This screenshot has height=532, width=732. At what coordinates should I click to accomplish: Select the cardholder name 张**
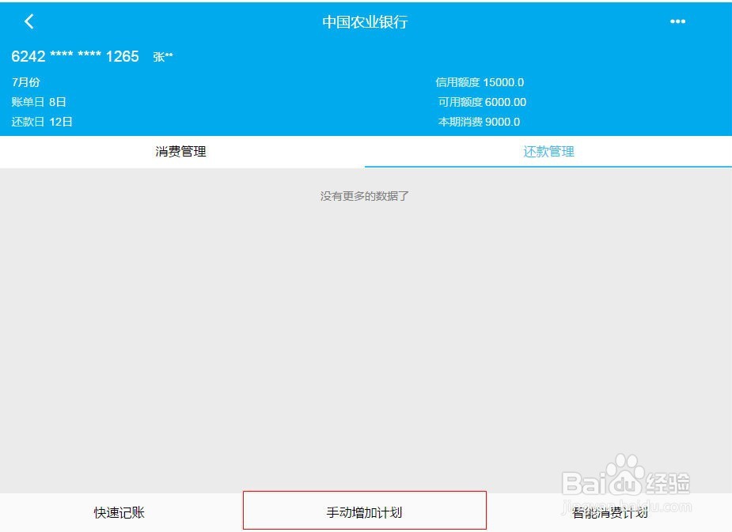click(163, 57)
